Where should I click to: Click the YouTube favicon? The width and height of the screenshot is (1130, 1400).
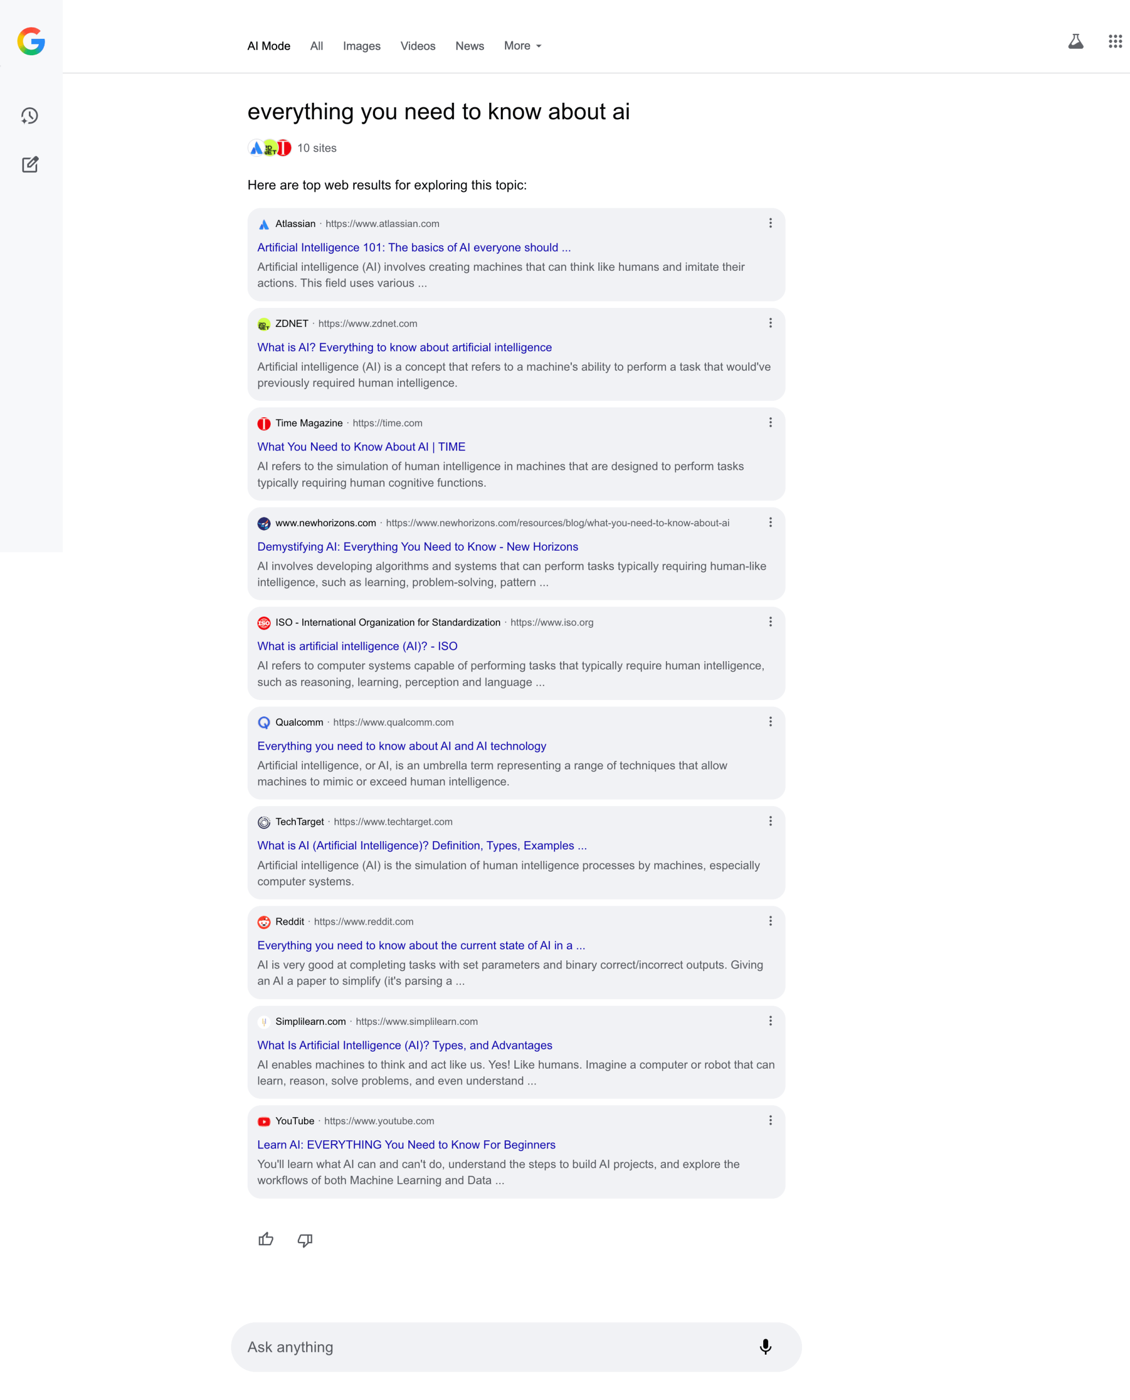point(263,1121)
